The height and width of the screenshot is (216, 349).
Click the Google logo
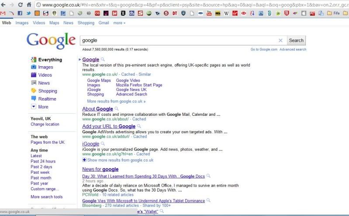51,40
